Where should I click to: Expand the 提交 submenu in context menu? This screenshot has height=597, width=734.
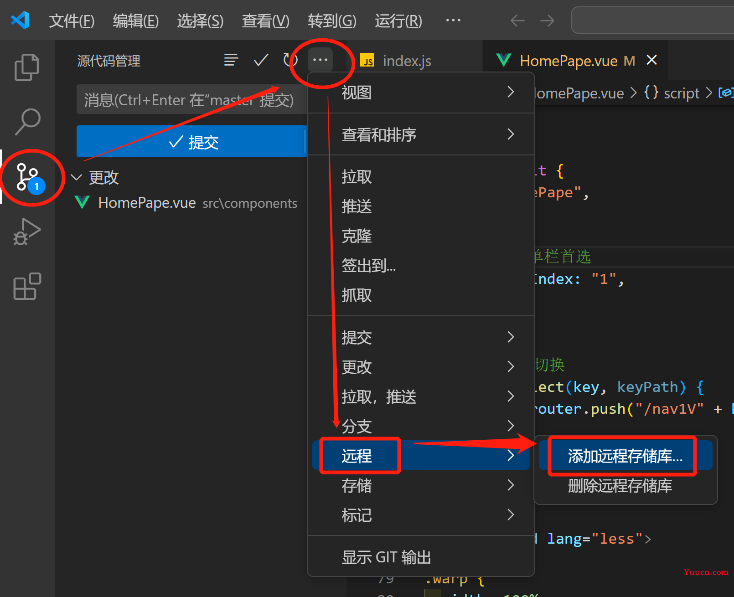[421, 337]
